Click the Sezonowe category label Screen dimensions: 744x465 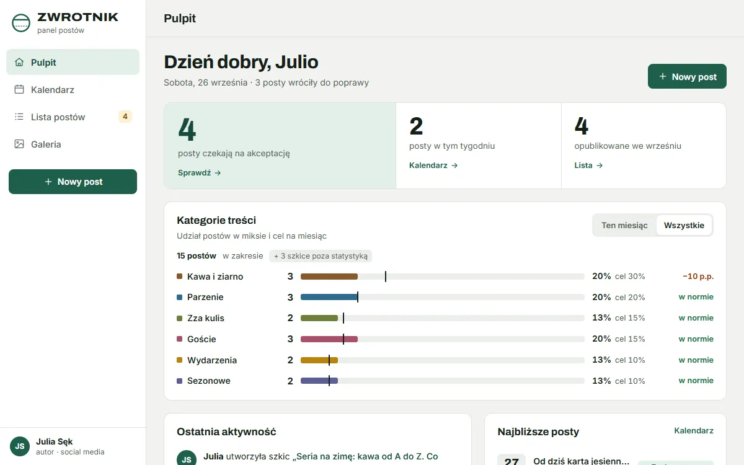click(x=209, y=381)
